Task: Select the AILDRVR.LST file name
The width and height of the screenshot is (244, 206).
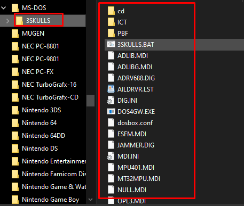Action: pos(136,89)
